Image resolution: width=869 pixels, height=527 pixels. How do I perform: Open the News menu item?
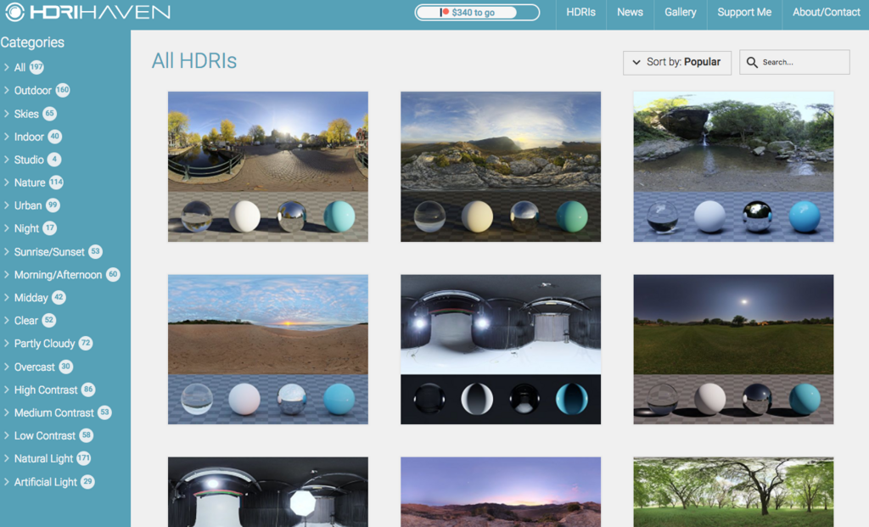point(631,12)
